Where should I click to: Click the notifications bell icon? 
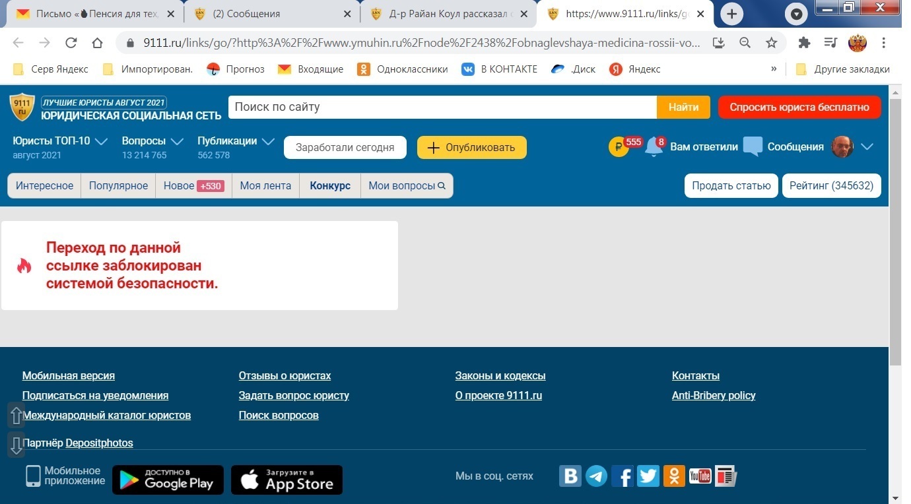point(654,147)
